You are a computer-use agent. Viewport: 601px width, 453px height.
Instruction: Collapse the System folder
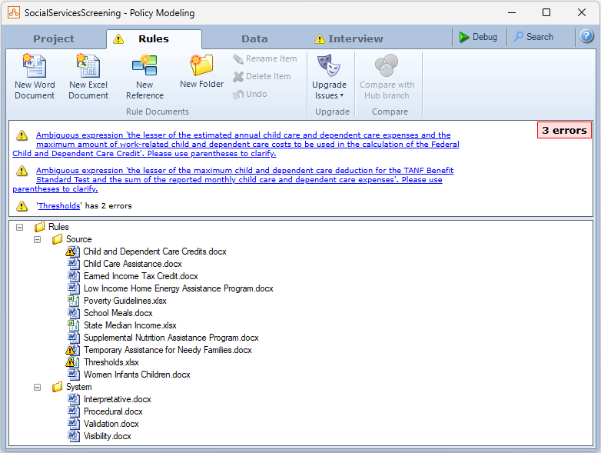(37, 387)
